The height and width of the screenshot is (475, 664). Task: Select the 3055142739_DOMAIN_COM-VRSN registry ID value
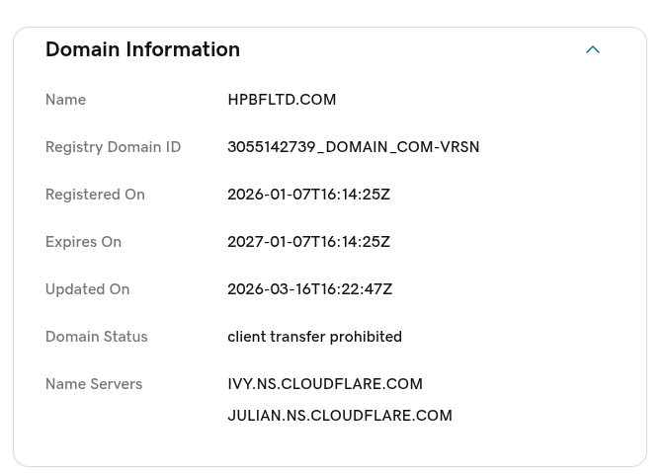[353, 147]
